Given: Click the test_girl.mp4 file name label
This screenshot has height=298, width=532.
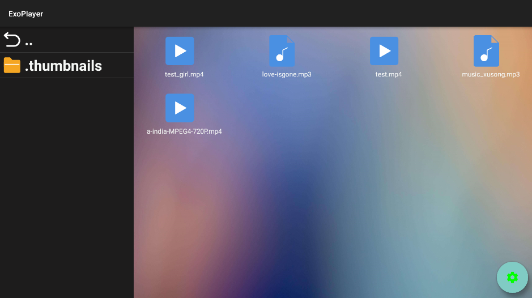Looking at the screenshot, I should [184, 74].
